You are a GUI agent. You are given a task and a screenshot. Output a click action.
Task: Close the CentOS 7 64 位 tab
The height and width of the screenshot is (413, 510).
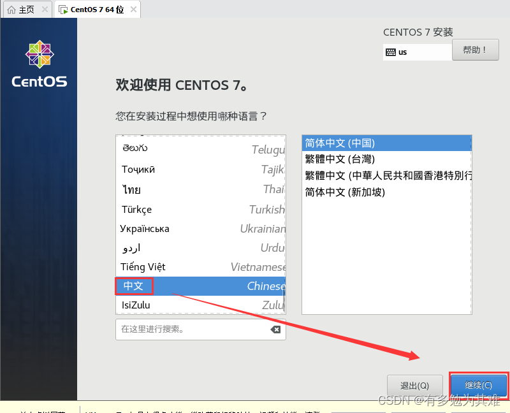(x=133, y=10)
